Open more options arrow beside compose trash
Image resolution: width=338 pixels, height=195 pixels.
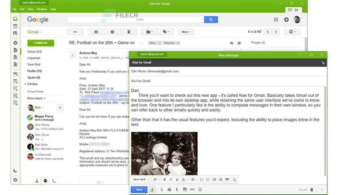point(322,190)
